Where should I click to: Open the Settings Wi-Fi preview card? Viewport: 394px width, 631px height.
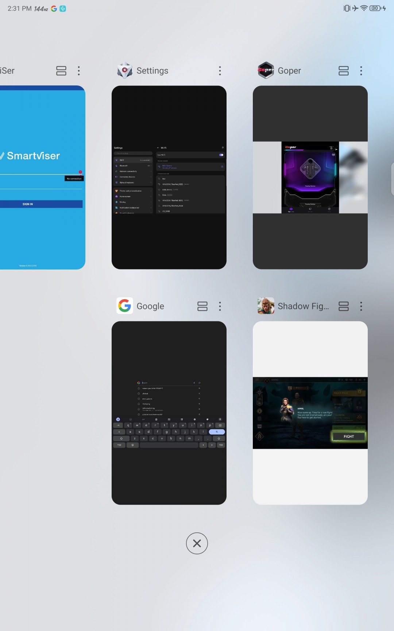coord(169,177)
